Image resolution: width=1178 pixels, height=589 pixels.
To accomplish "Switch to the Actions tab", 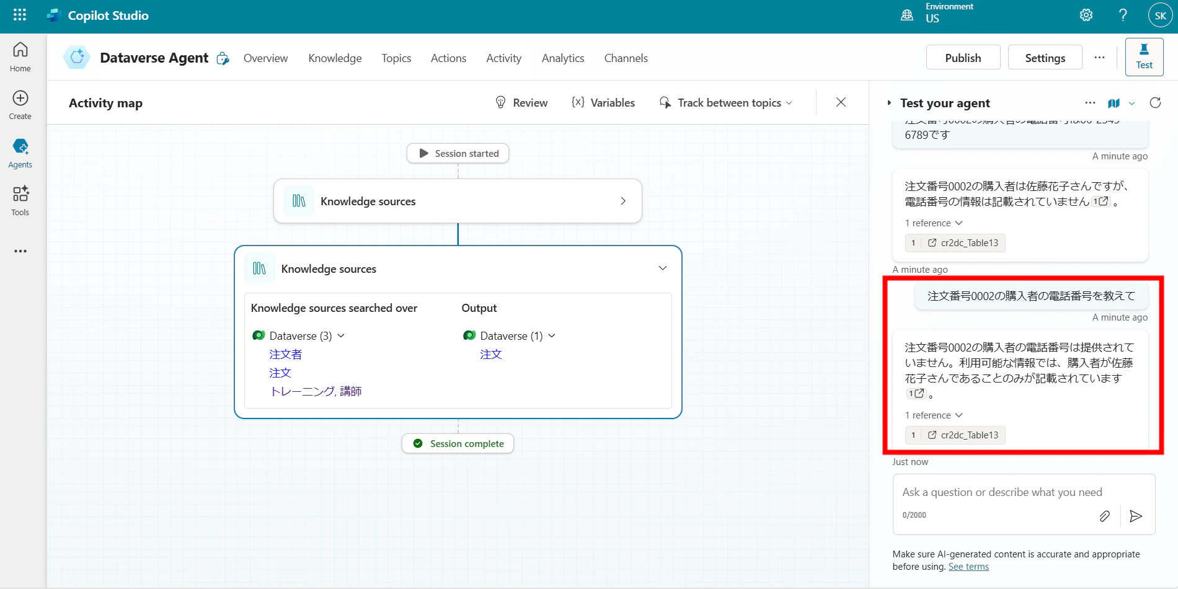I will click(448, 58).
